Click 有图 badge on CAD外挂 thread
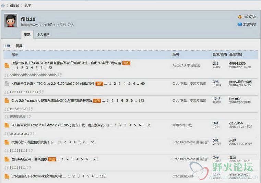This screenshot has width=261, height=183. click(x=126, y=63)
